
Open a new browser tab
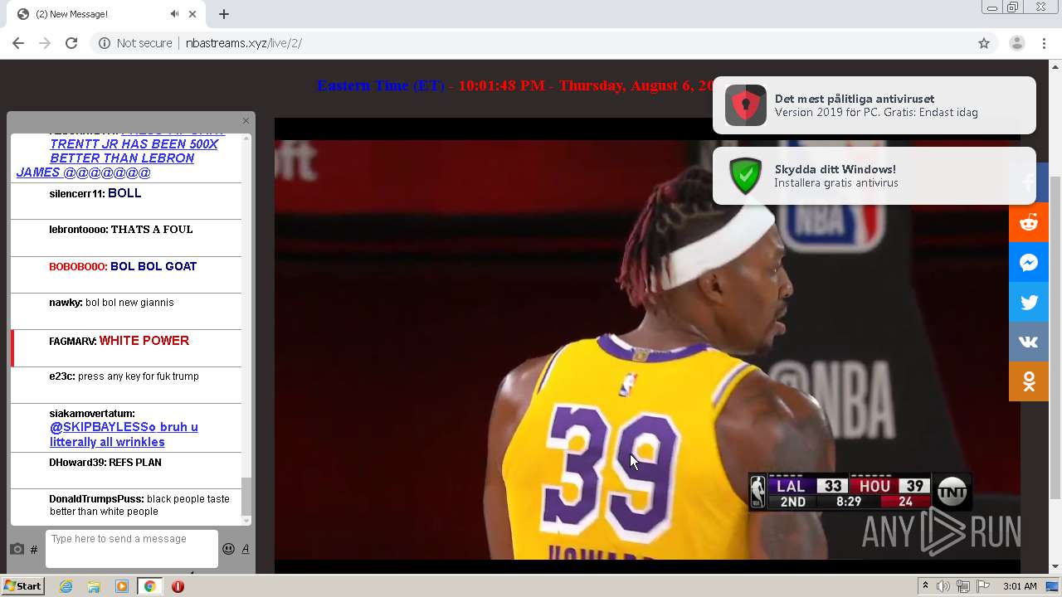pyautogui.click(x=224, y=14)
